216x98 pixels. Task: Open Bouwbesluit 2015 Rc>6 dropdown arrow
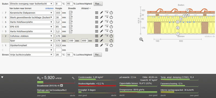pyautogui.click(x=62, y=86)
